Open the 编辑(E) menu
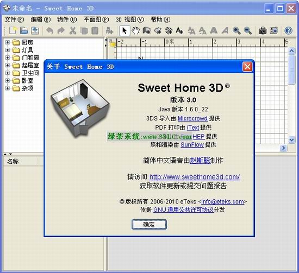This screenshot has height=273, width=299. pyautogui.click(x=41, y=20)
